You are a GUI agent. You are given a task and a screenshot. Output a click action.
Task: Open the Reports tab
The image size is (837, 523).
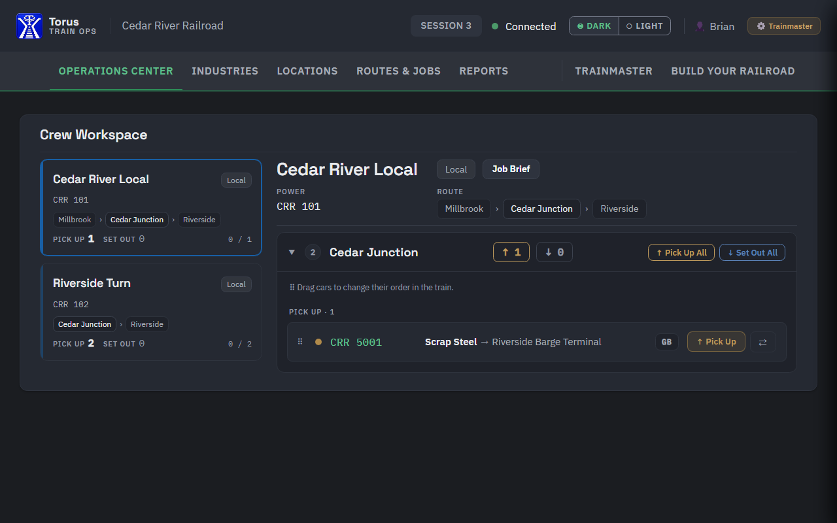(x=484, y=71)
